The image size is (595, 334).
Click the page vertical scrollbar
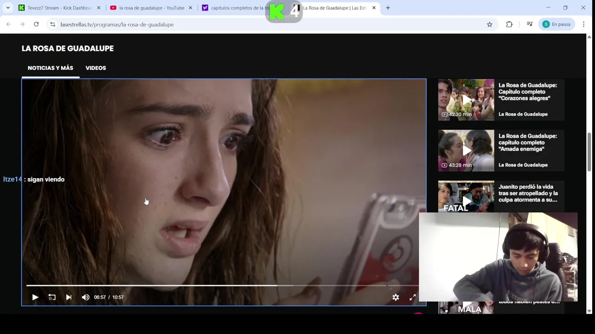589,152
